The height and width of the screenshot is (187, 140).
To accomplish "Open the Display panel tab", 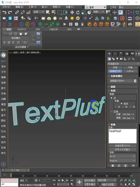I will [x=132, y=54].
